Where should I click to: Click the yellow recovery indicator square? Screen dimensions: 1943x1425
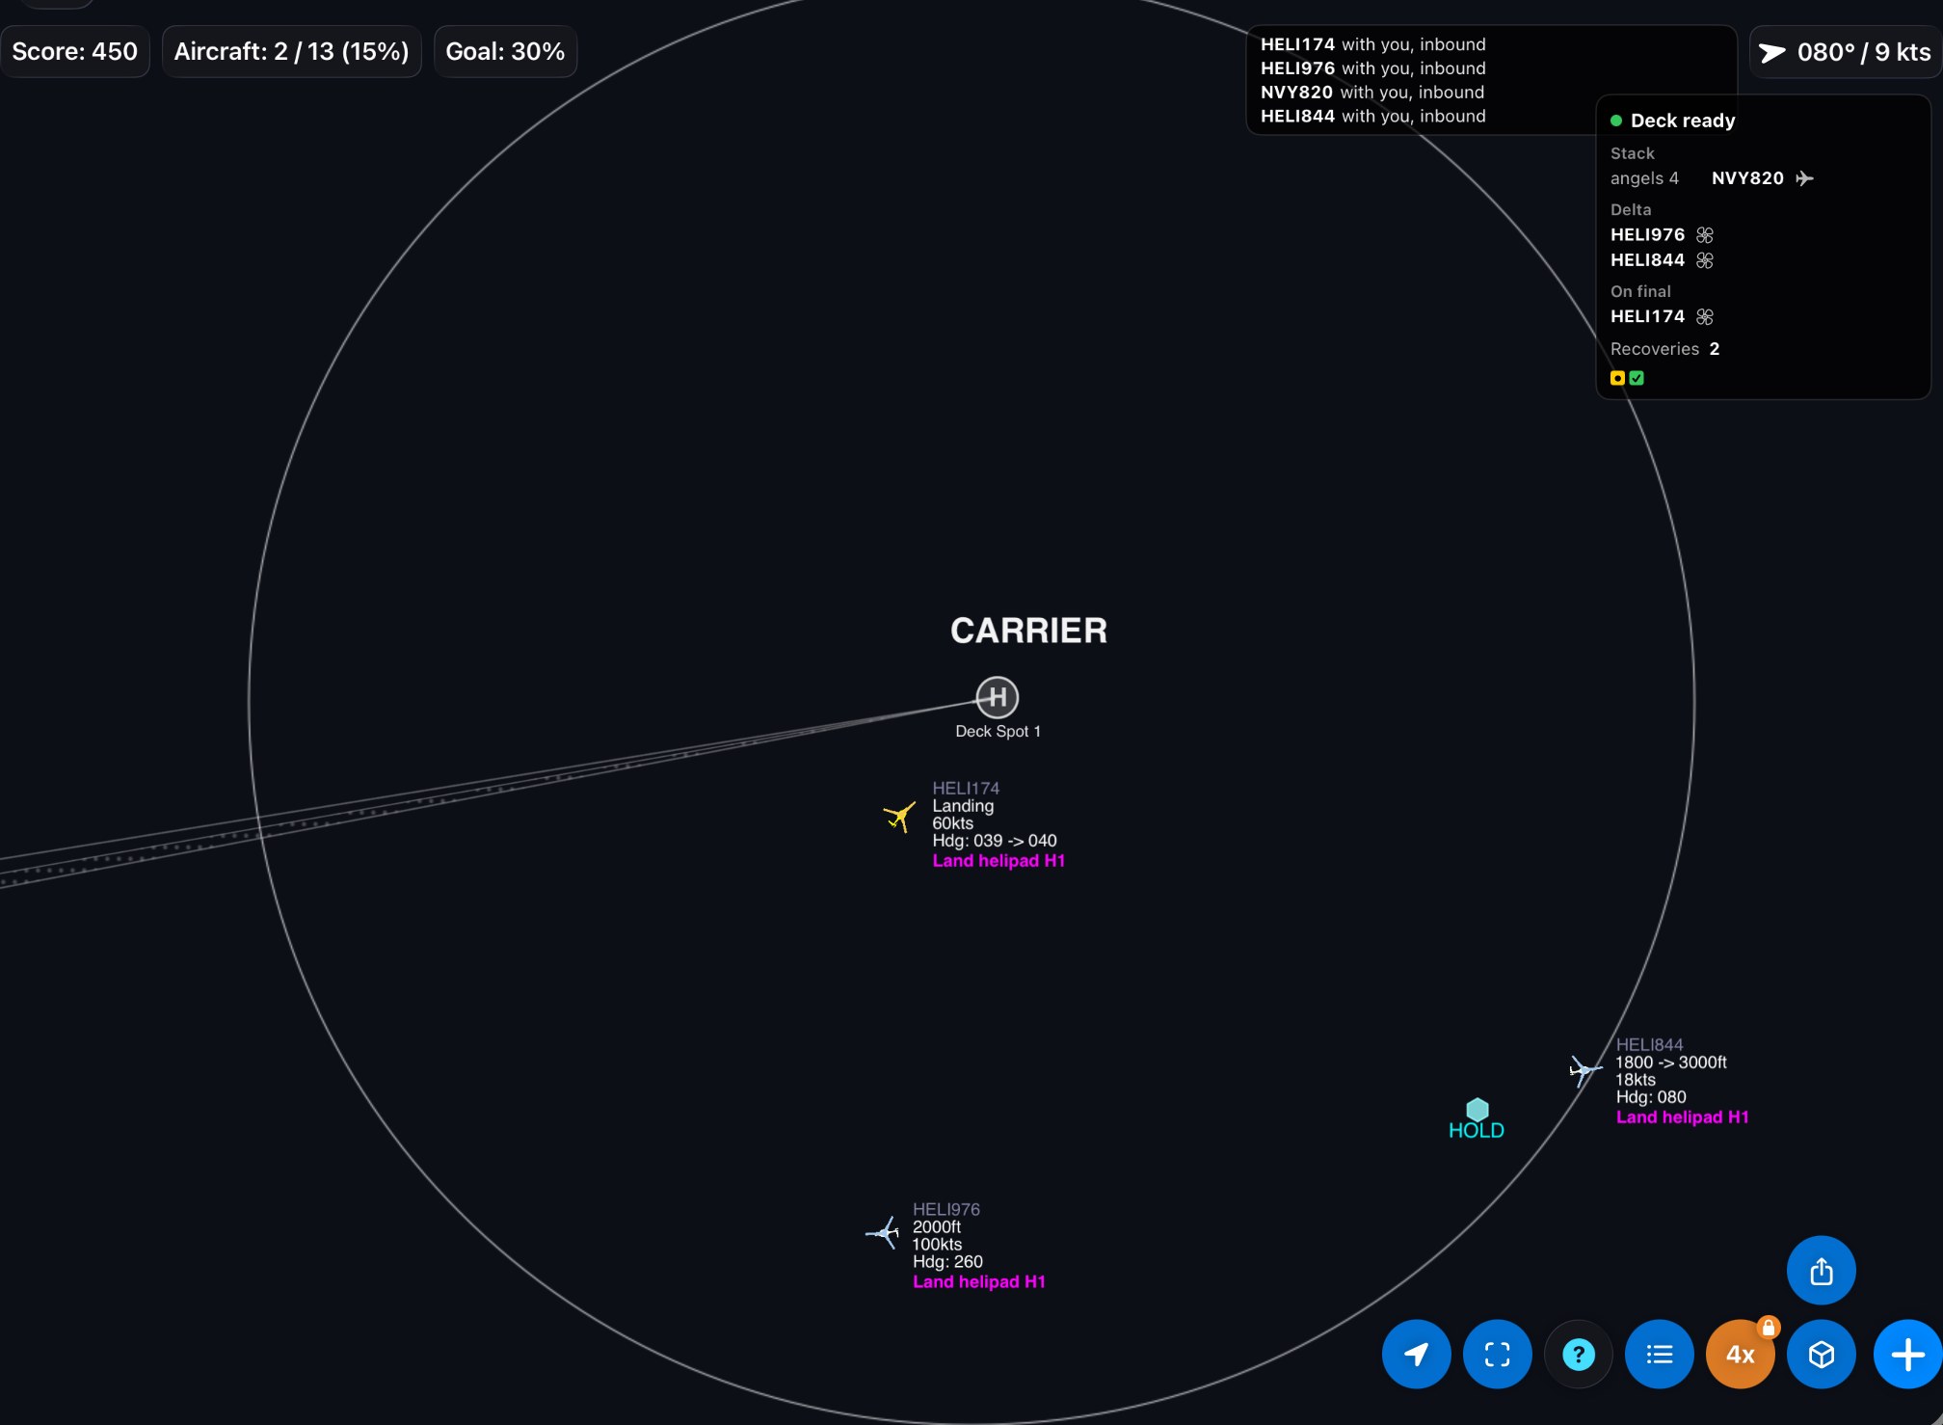(1617, 378)
